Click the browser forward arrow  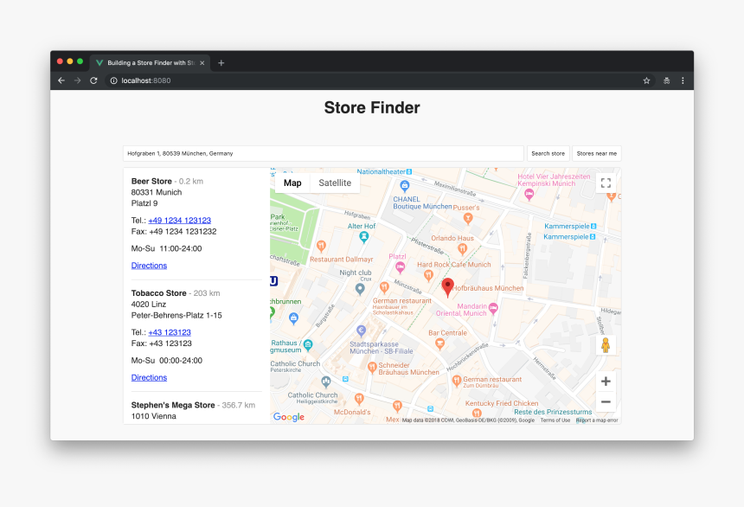pos(77,80)
